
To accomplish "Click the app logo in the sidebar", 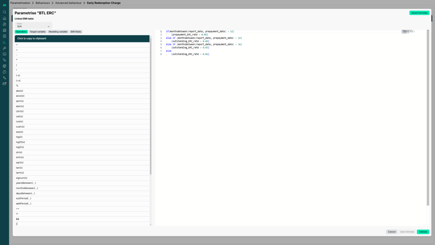I will [x=5, y=5].
